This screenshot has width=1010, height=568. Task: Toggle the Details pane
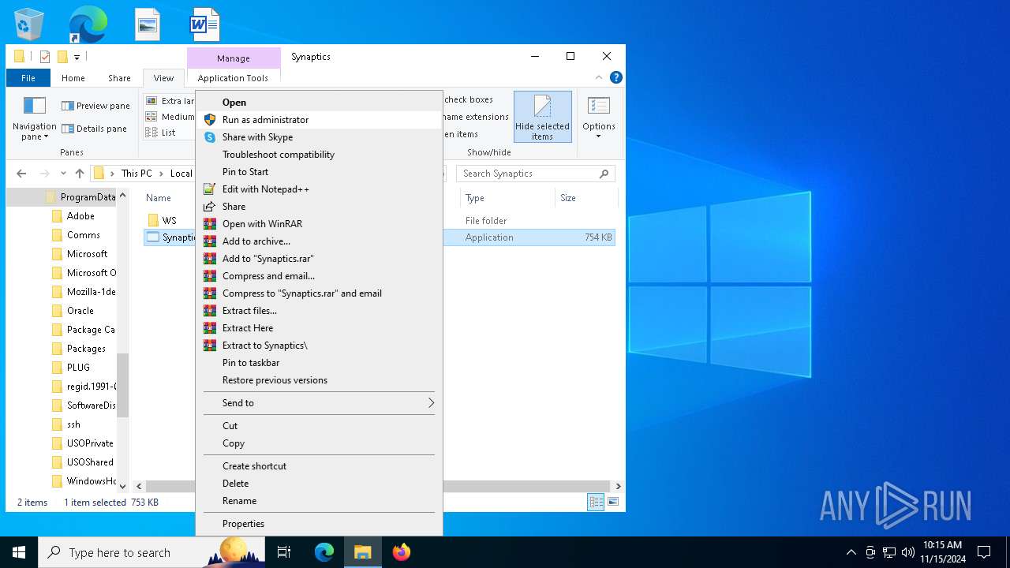coord(94,129)
